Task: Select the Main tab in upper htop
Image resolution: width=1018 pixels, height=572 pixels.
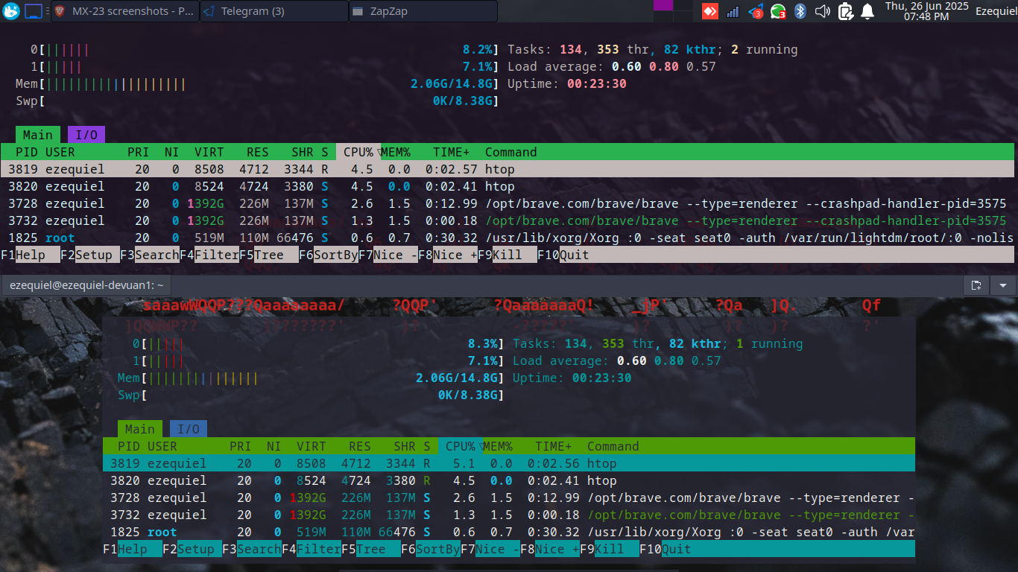Action: (x=38, y=135)
